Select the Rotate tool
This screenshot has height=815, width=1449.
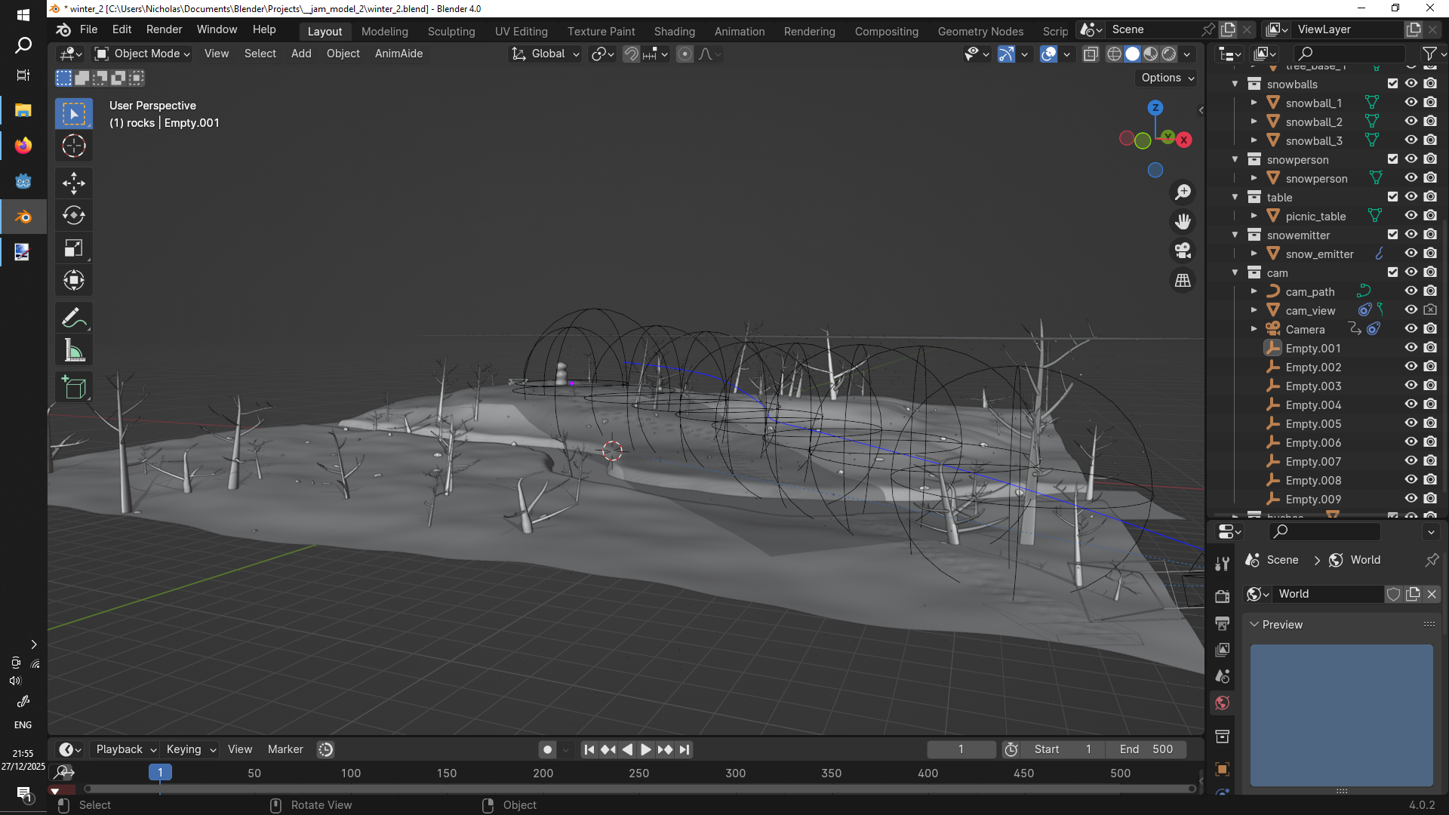(x=74, y=215)
